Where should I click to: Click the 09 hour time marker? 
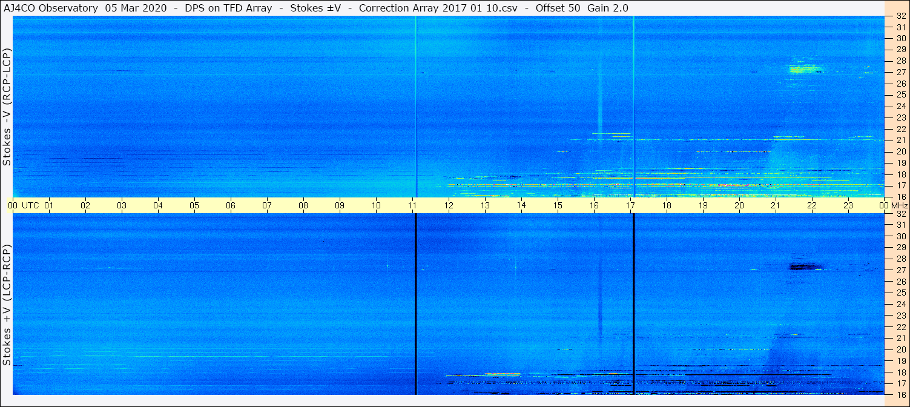(340, 205)
